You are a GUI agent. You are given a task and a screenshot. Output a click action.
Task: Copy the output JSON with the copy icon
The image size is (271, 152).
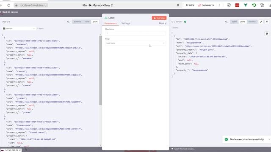pyautogui.click(x=267, y=34)
